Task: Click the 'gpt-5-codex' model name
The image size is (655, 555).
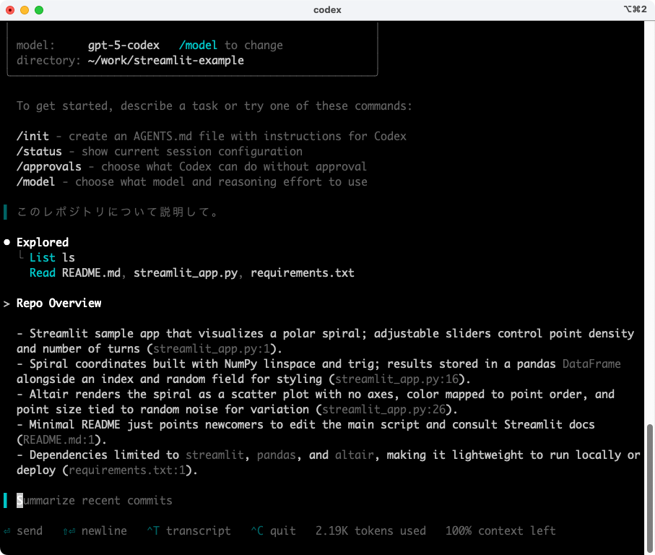Action: (x=123, y=45)
